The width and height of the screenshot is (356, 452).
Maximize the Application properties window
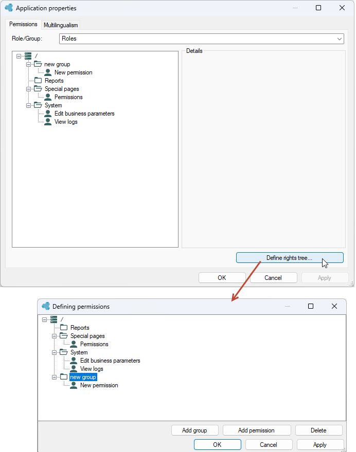tap(318, 8)
